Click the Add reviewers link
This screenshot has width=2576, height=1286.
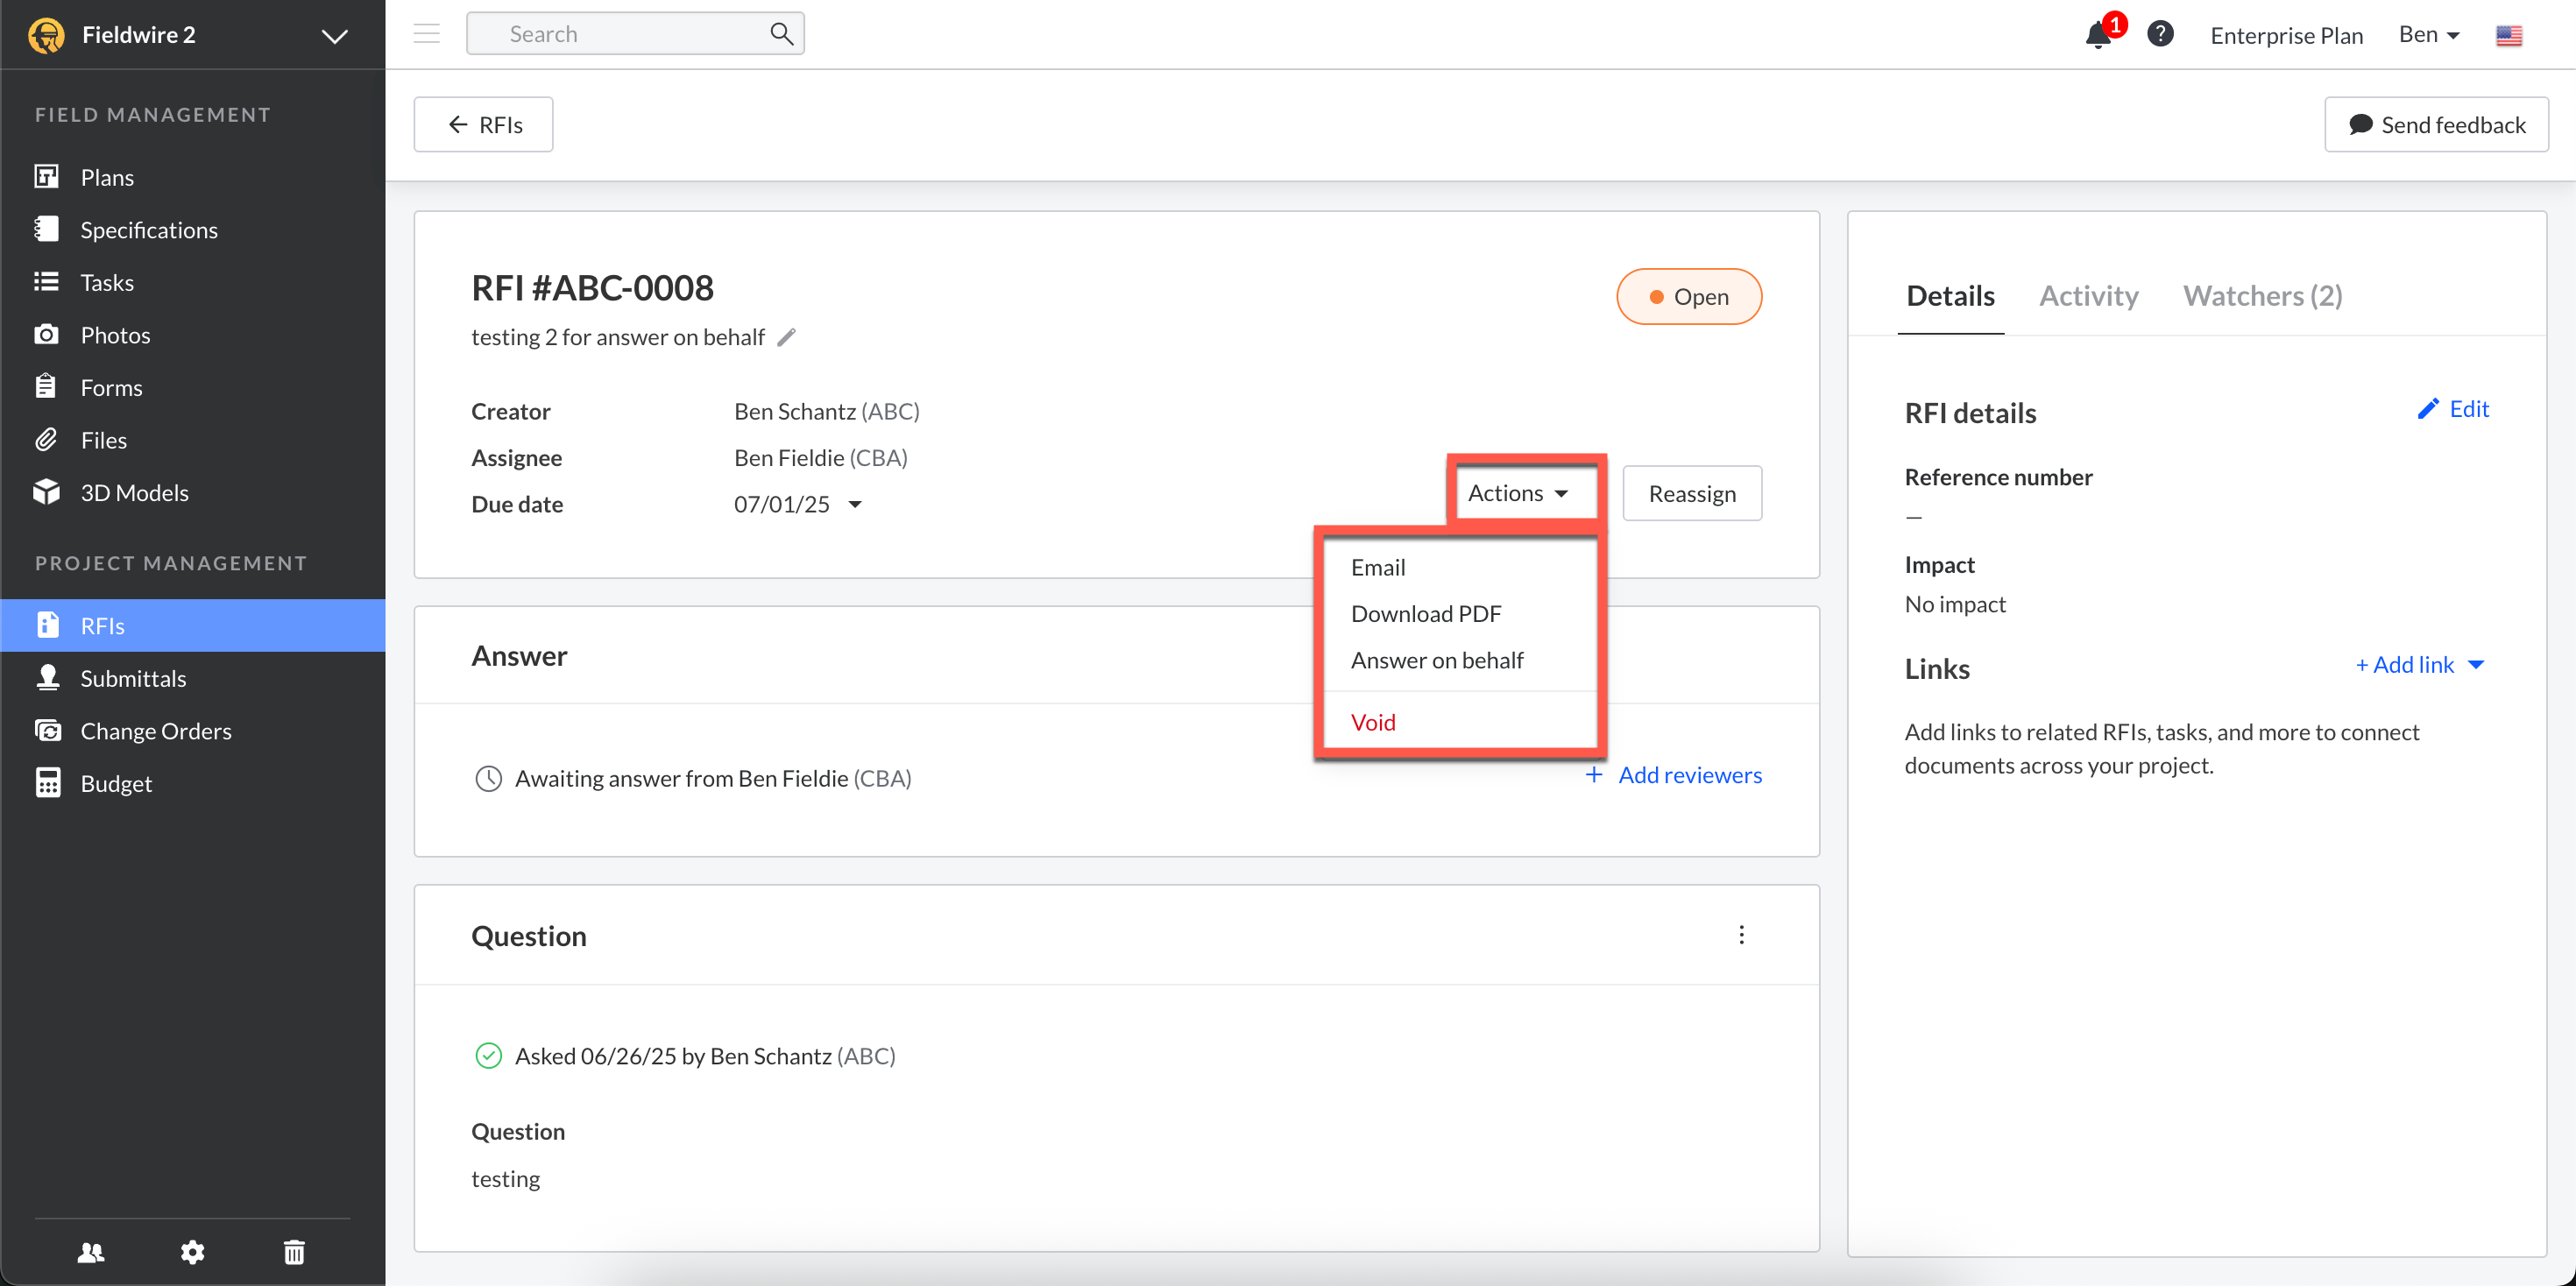point(1689,775)
